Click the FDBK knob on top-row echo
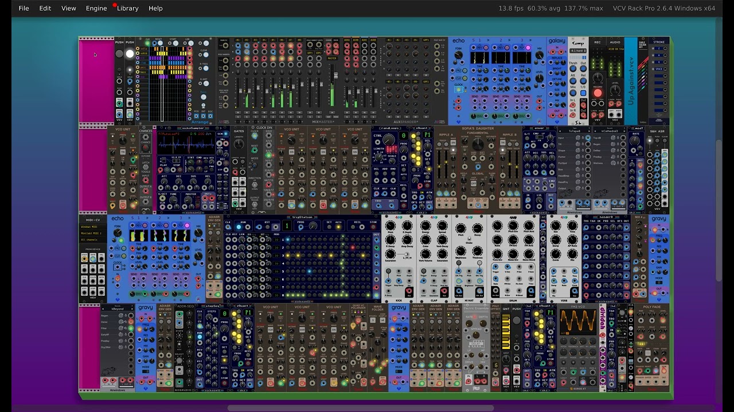Screen dimensions: 734x412 coord(459,55)
